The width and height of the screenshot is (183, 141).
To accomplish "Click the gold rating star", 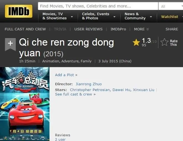I will click(x=136, y=42).
